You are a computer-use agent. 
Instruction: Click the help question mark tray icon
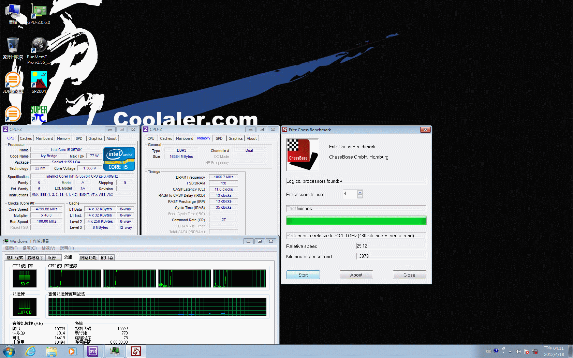click(496, 350)
